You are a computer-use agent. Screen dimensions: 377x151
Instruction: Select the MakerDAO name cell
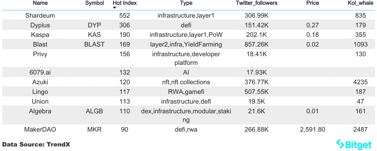click(40, 129)
